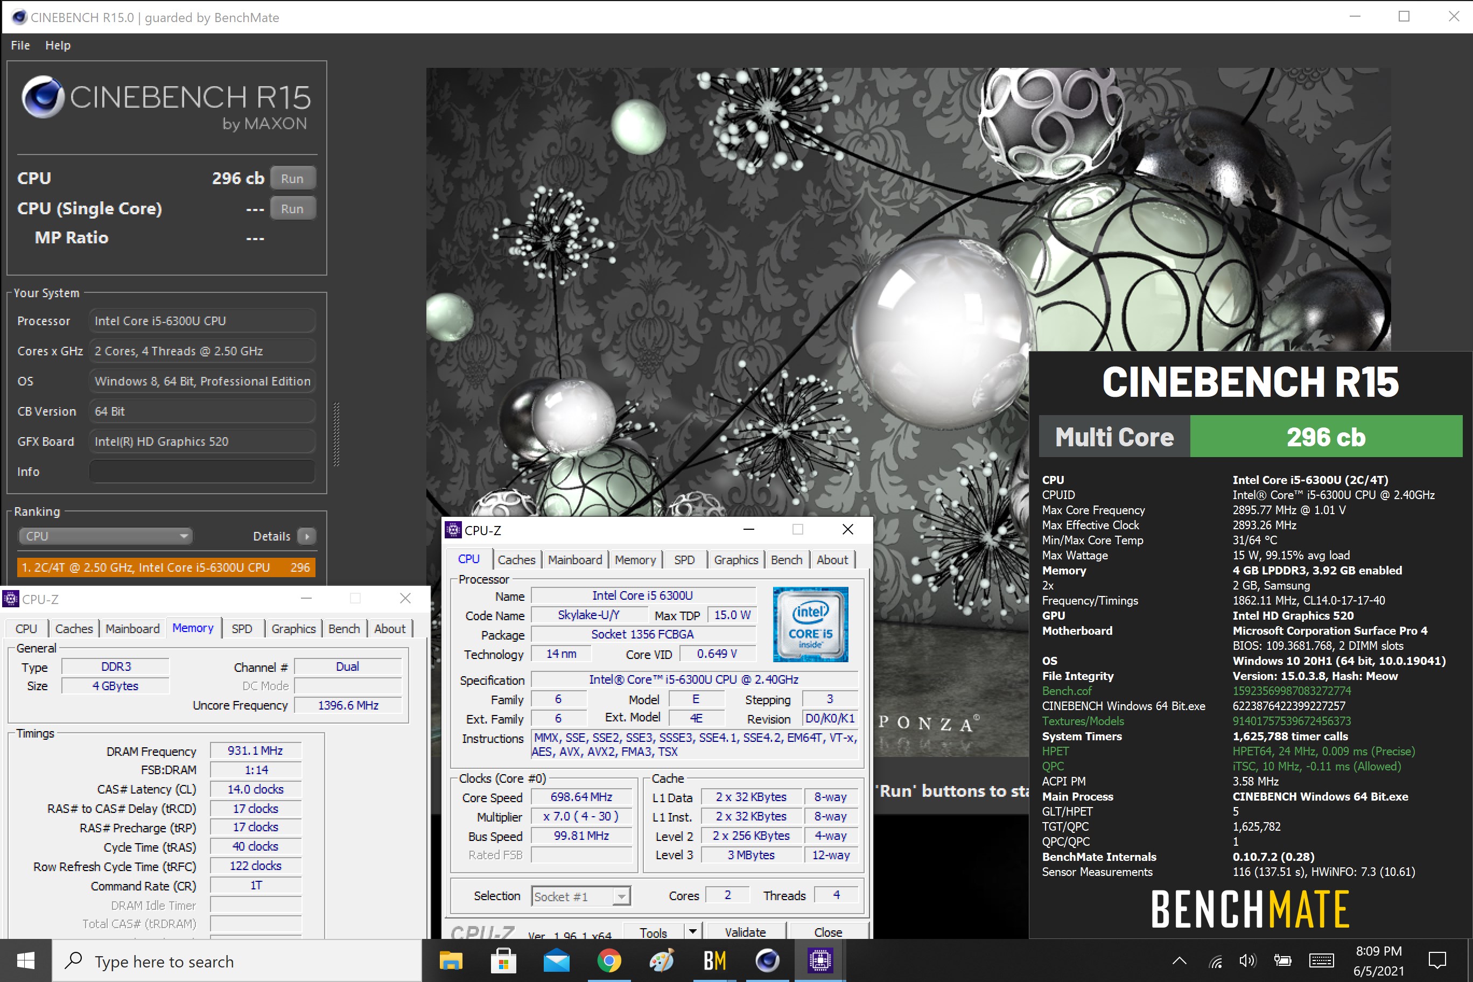Open the File menu in Cinebench
This screenshot has height=982, width=1473.
[20, 45]
